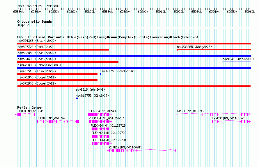This screenshot has height=167, width=259.
Task: Select the nsv1841 (Kidd2008) blue variant line
Action: [x=237, y=62]
